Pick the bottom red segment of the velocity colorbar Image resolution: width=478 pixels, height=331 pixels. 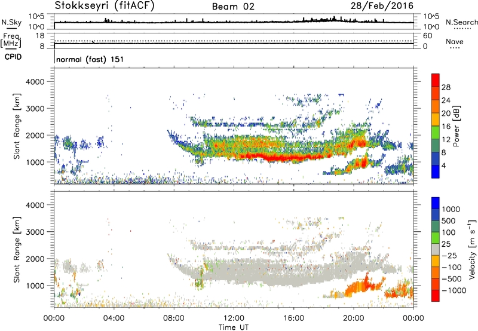coord(436,296)
